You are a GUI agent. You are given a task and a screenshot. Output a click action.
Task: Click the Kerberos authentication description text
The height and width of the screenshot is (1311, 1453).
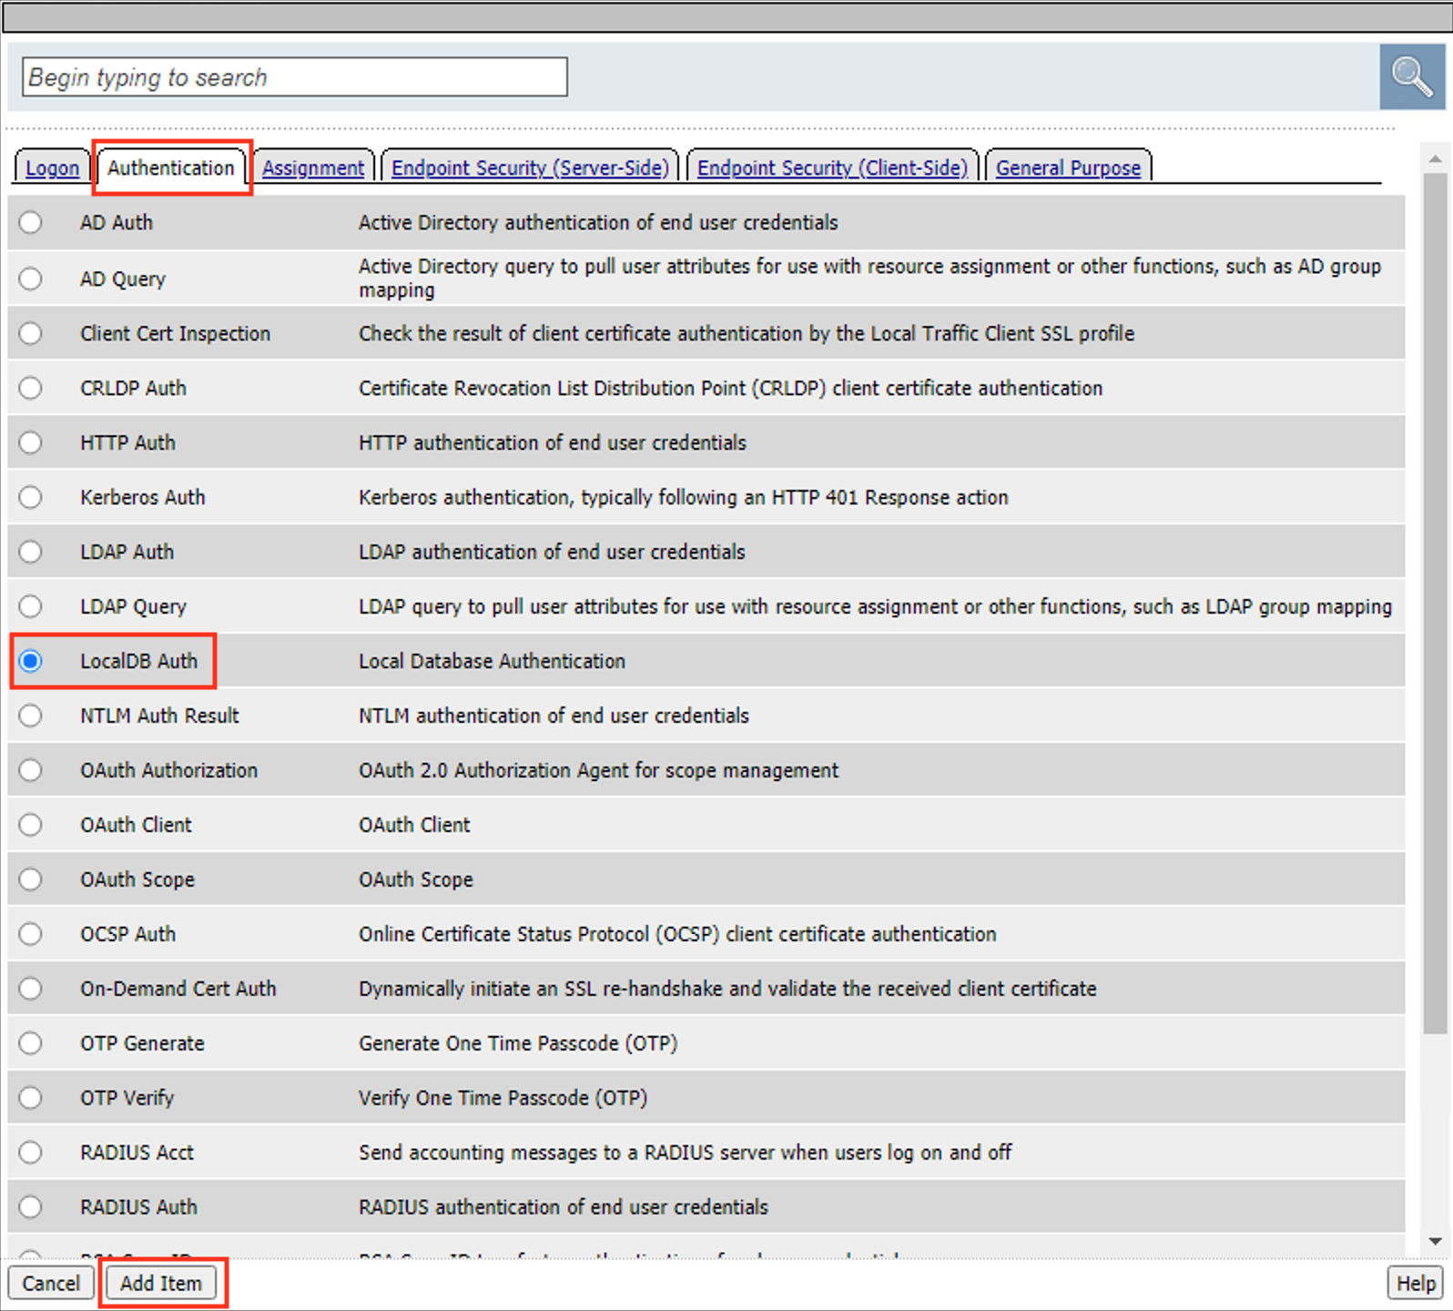tap(684, 497)
